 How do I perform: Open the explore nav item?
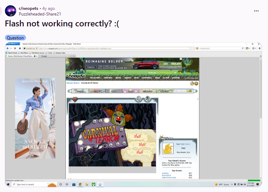pyautogui.click(x=128, y=78)
